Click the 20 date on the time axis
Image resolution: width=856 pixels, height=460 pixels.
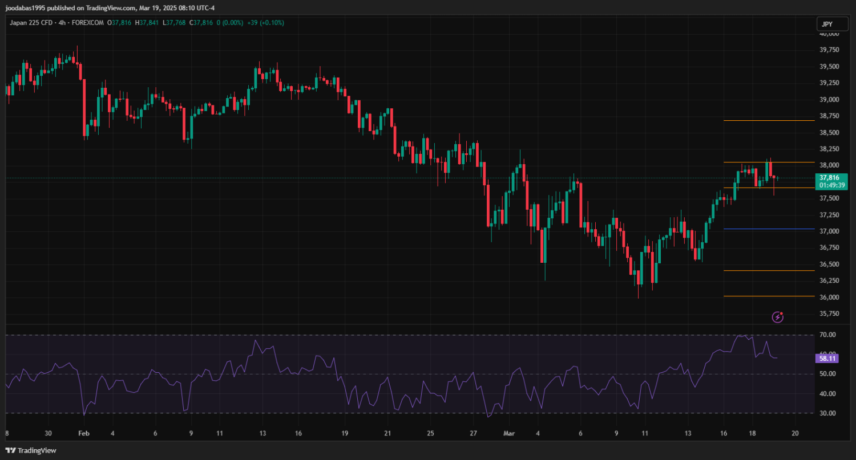(795, 433)
